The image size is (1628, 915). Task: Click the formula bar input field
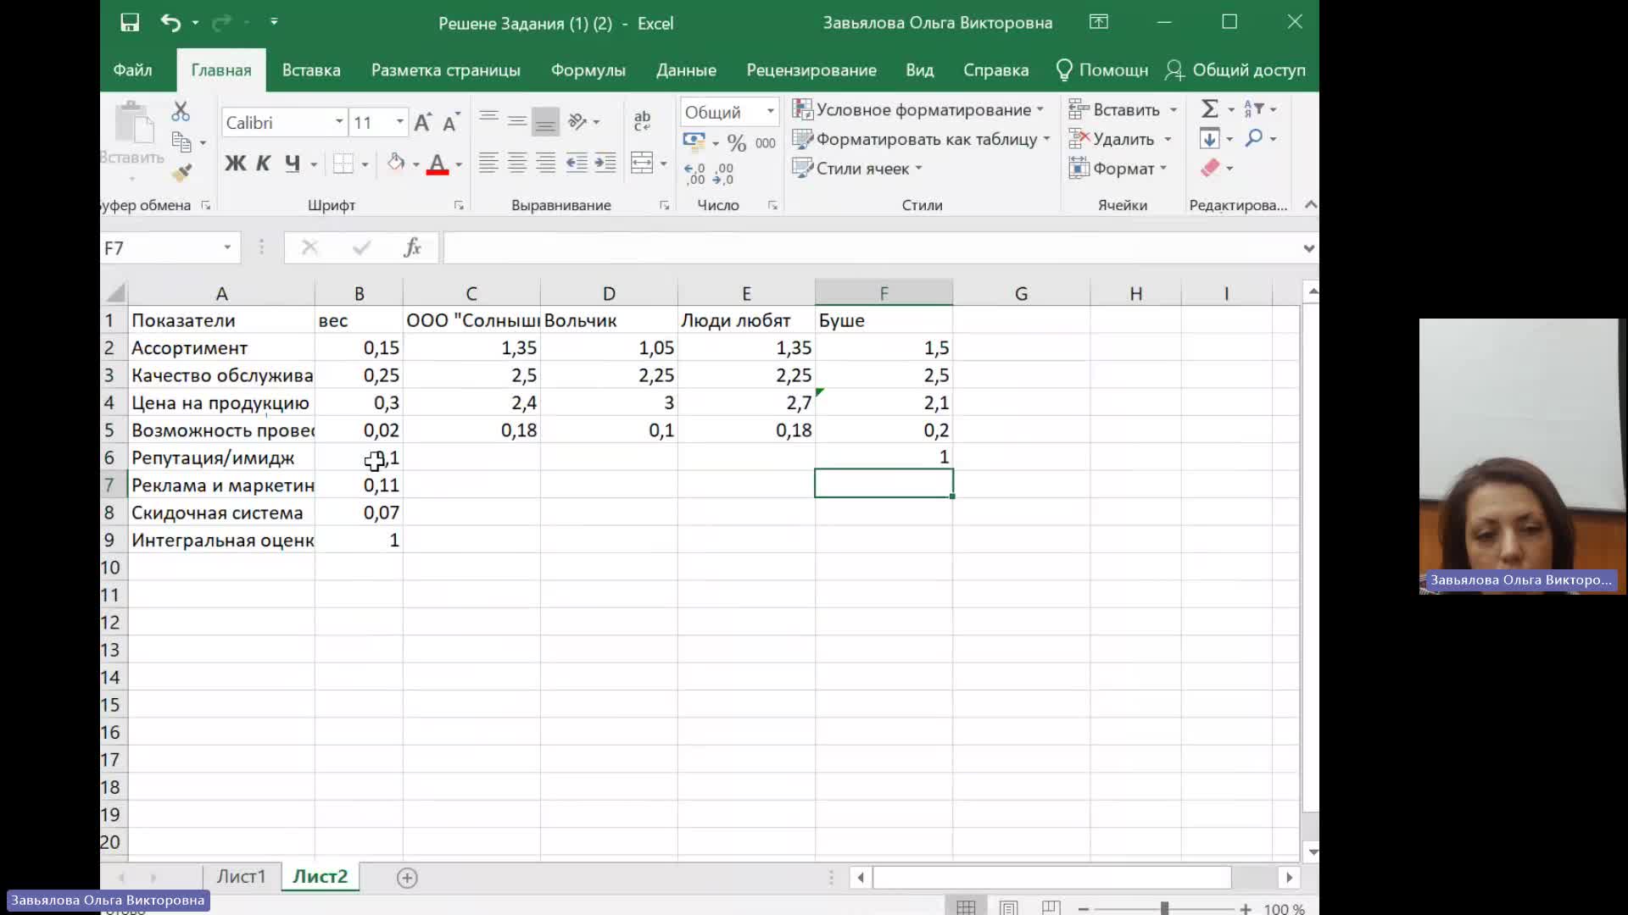point(872,248)
